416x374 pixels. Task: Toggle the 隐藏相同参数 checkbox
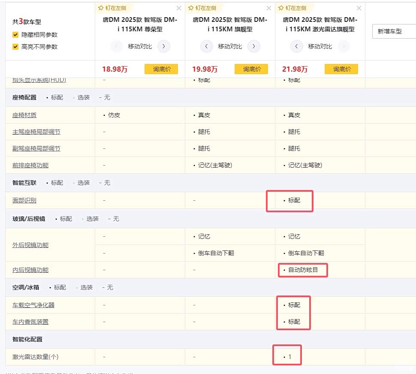15,35
